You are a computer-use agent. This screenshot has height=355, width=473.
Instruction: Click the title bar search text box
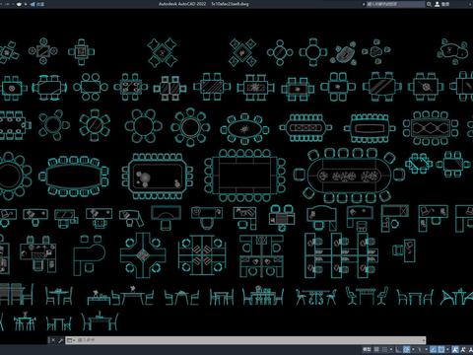pos(395,4)
